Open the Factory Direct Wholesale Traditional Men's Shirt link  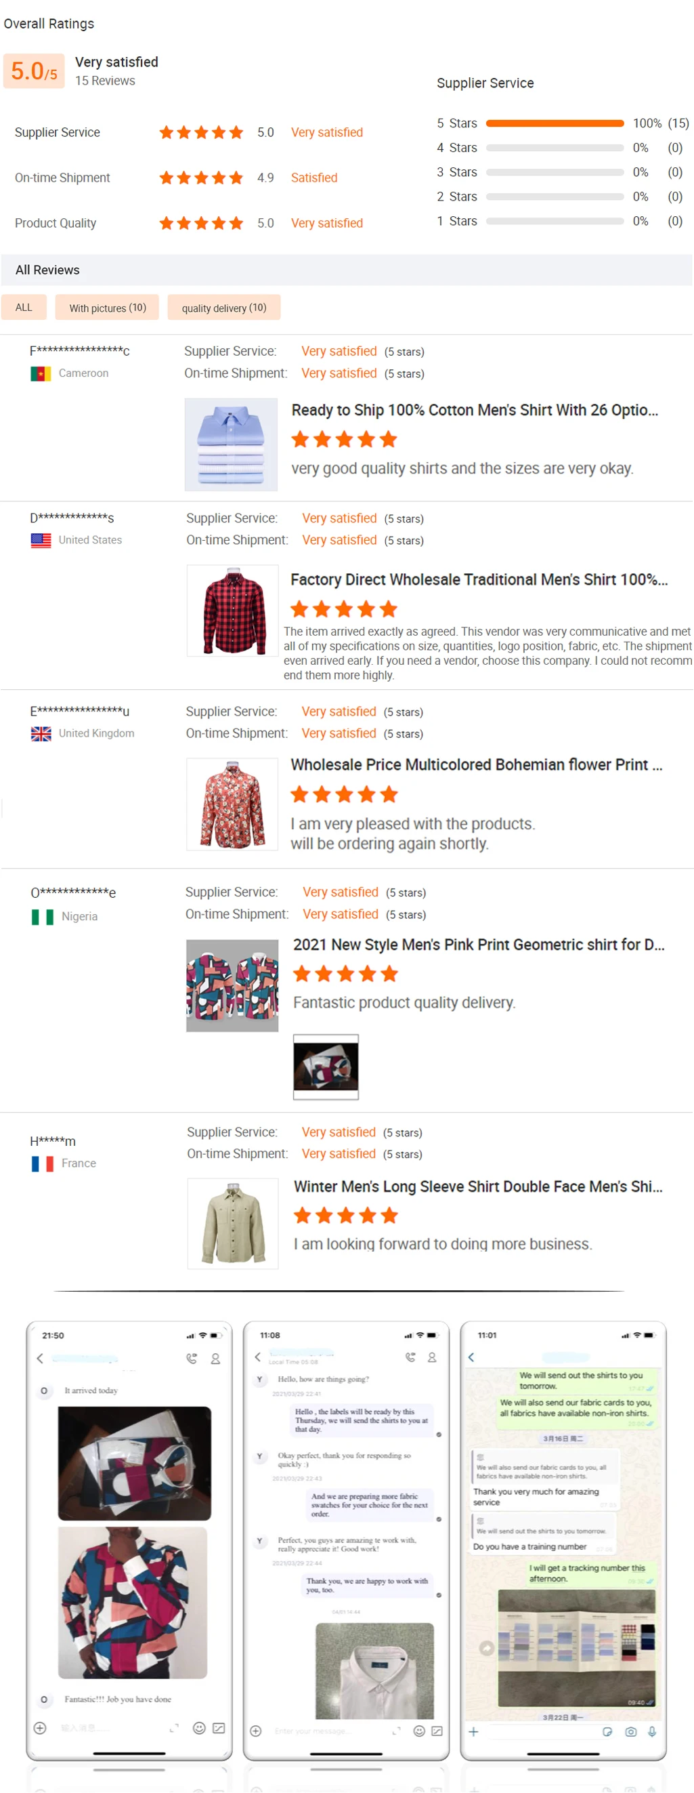[x=479, y=580]
